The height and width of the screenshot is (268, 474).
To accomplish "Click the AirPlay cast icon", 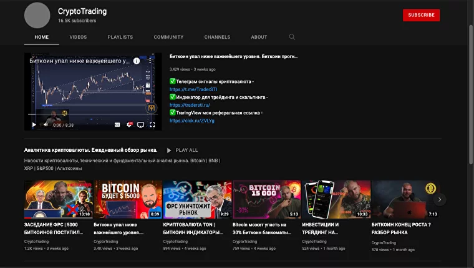I will (x=140, y=125).
